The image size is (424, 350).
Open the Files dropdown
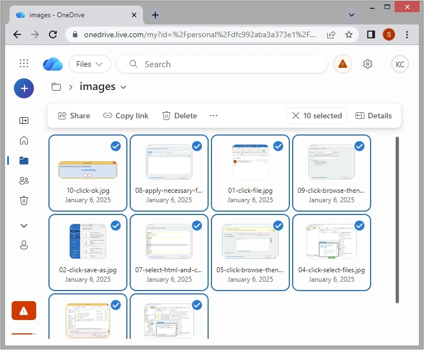pos(90,64)
